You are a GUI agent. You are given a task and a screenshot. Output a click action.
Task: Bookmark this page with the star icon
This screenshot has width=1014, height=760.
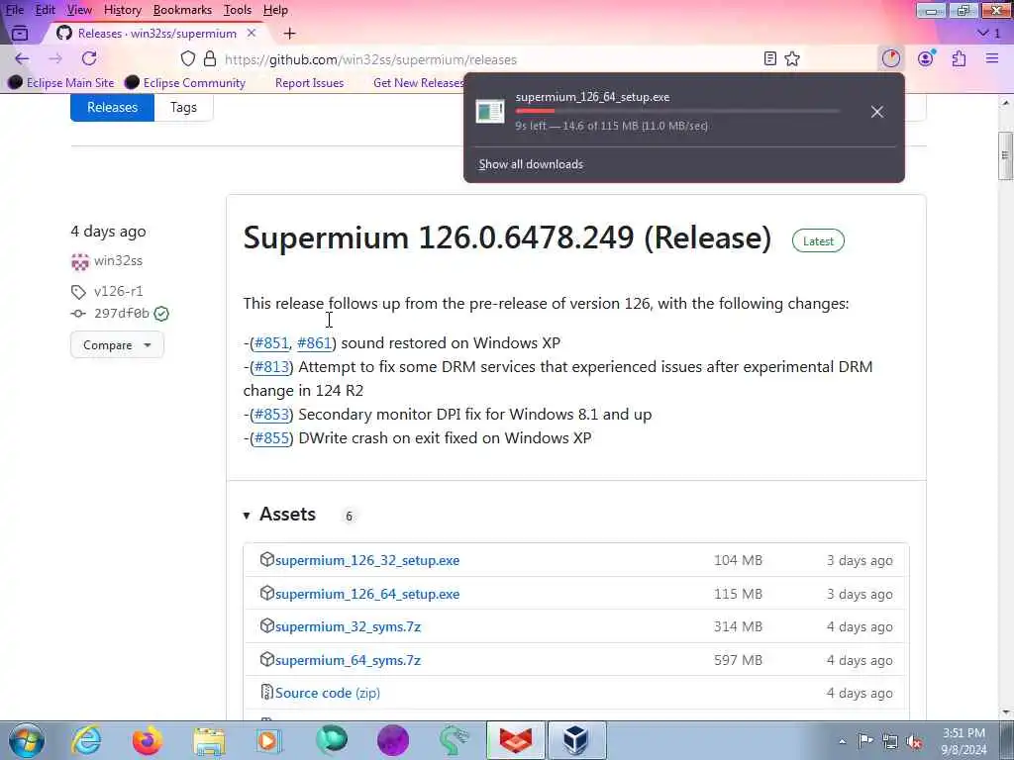pos(792,58)
